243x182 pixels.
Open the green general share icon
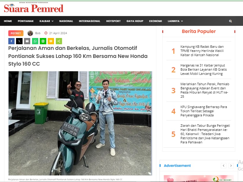pyautogui.click(x=59, y=41)
